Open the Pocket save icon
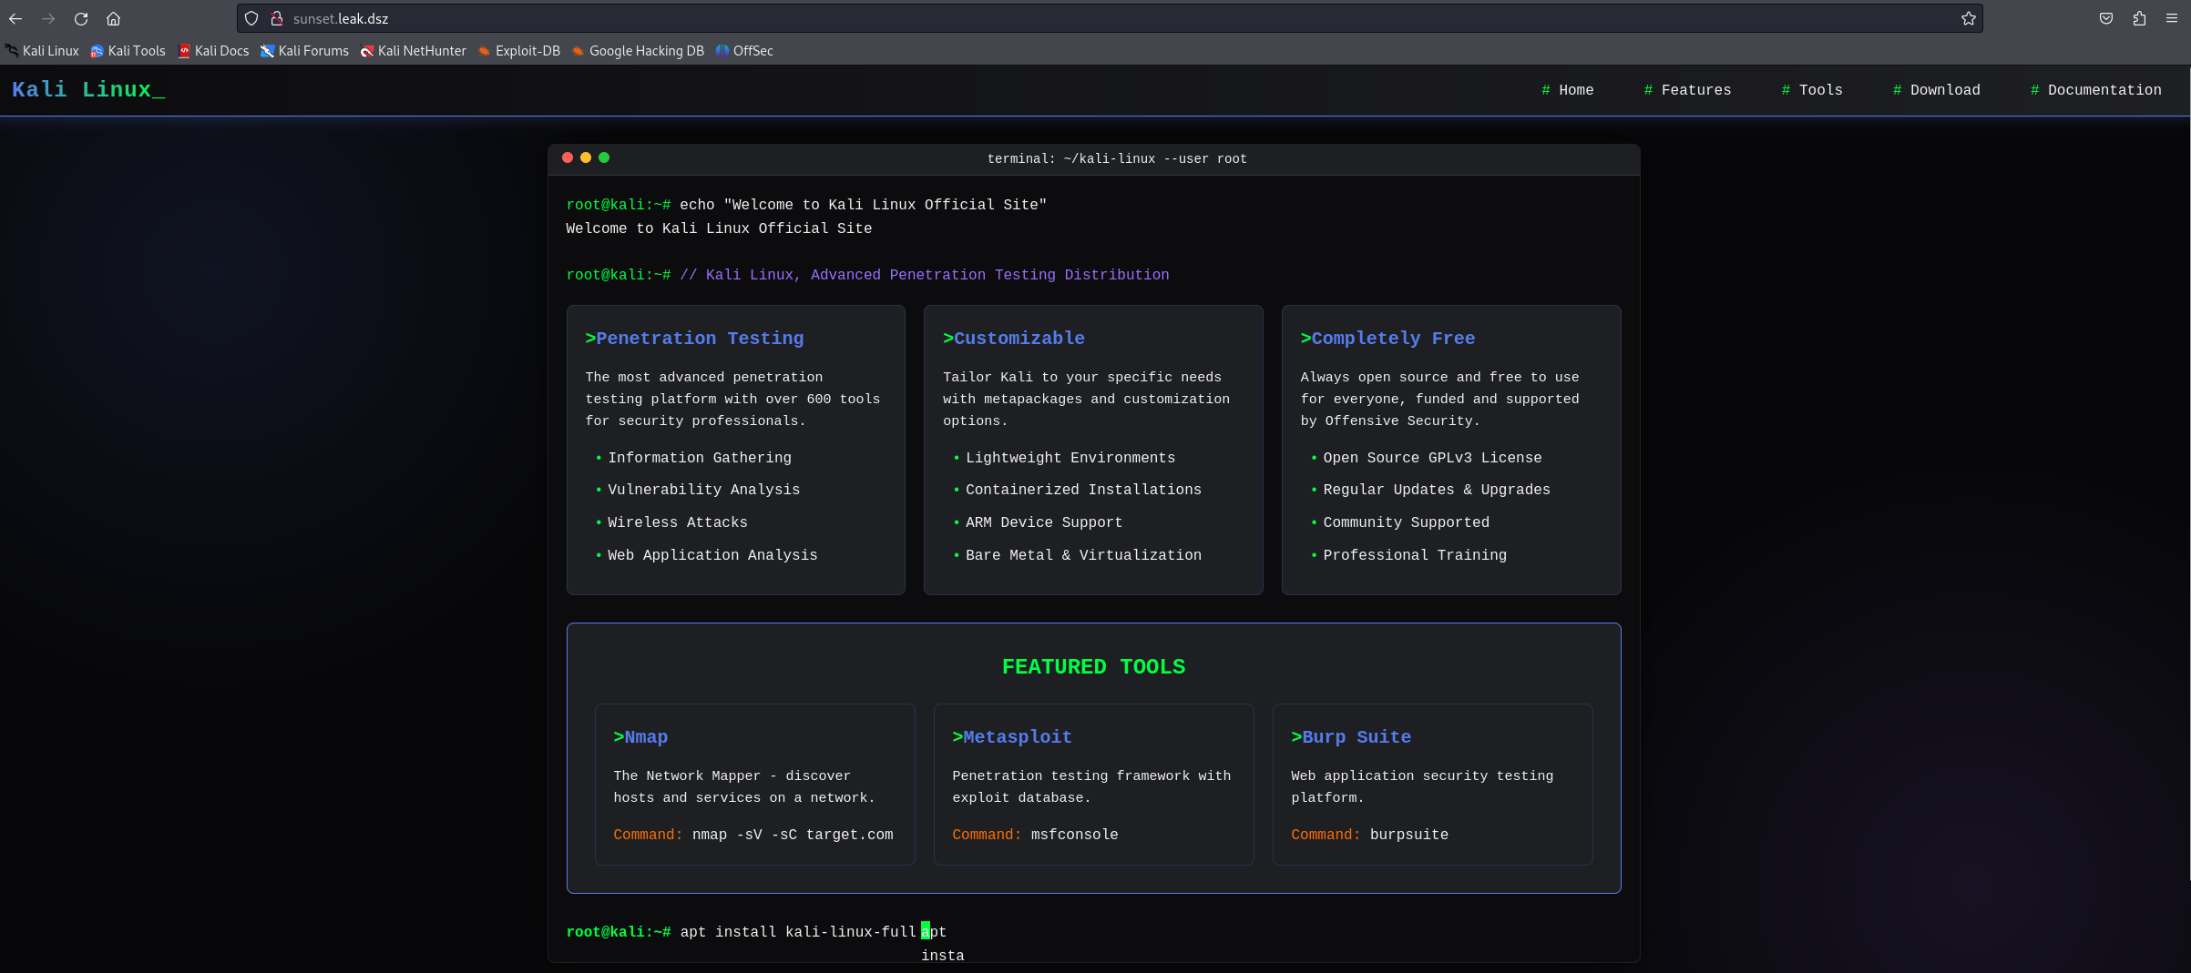 2105,18
